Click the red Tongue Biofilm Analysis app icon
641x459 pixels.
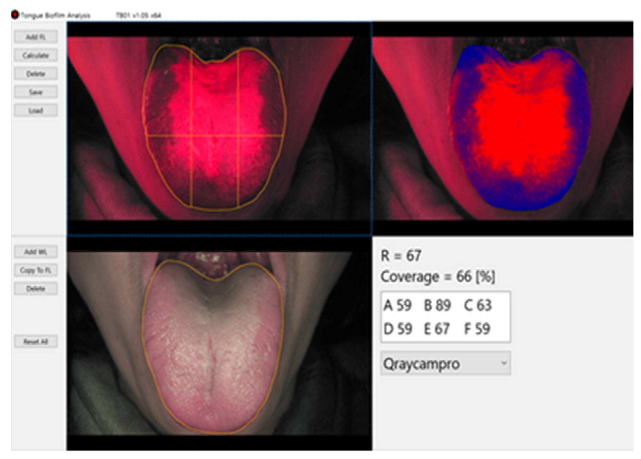(x=15, y=15)
